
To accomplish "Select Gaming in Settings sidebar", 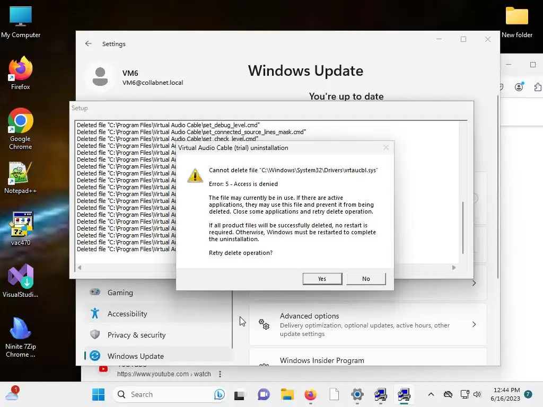I will click(x=159, y=293).
